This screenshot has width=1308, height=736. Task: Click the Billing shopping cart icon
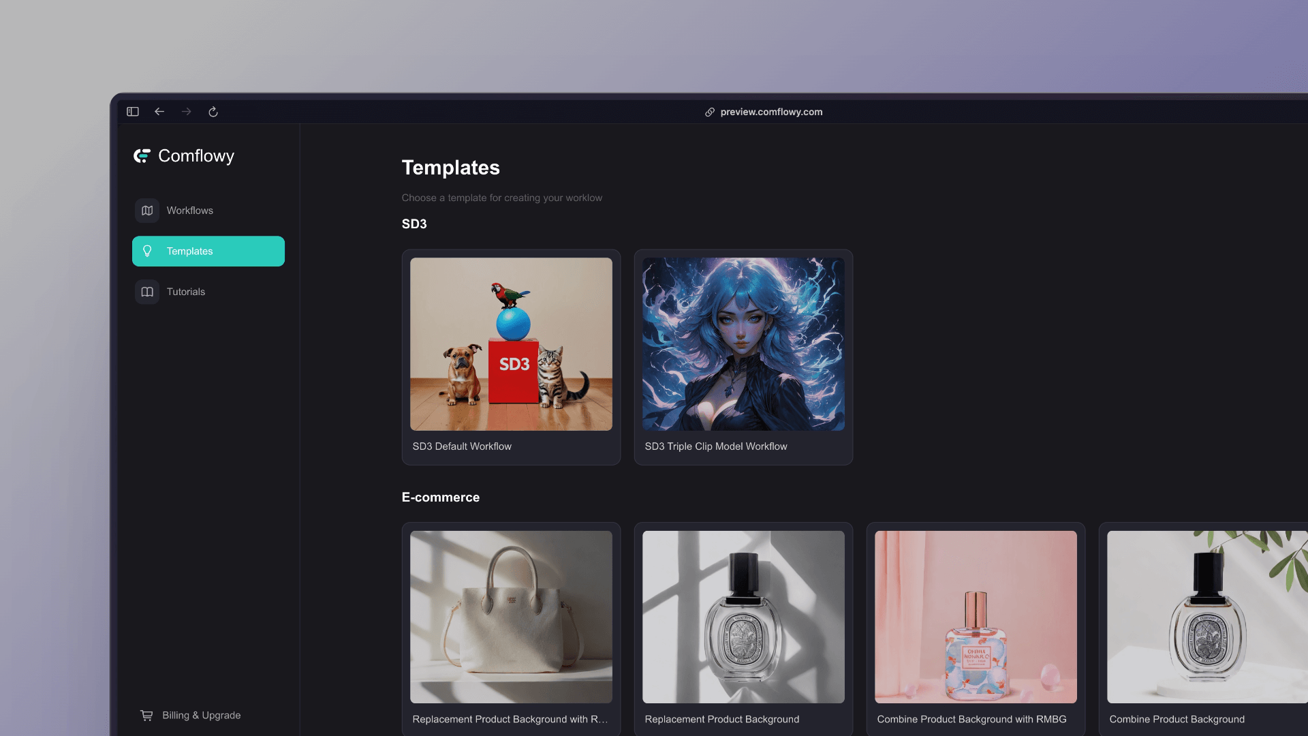pyautogui.click(x=146, y=715)
